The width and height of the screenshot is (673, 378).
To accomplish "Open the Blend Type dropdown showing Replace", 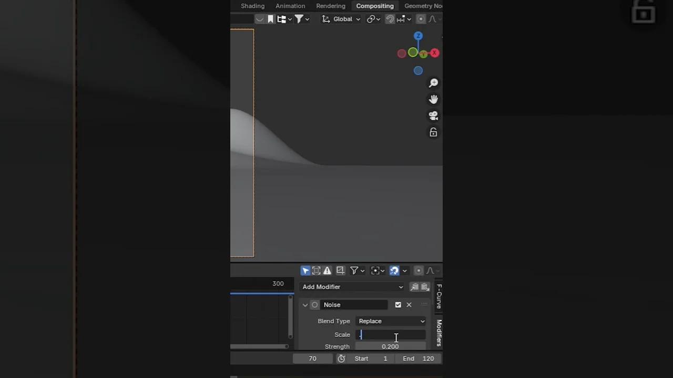I will 391,321.
